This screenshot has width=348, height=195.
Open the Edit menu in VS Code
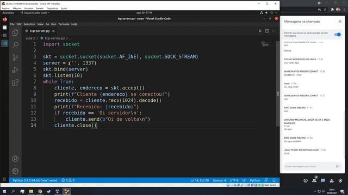point(19,24)
